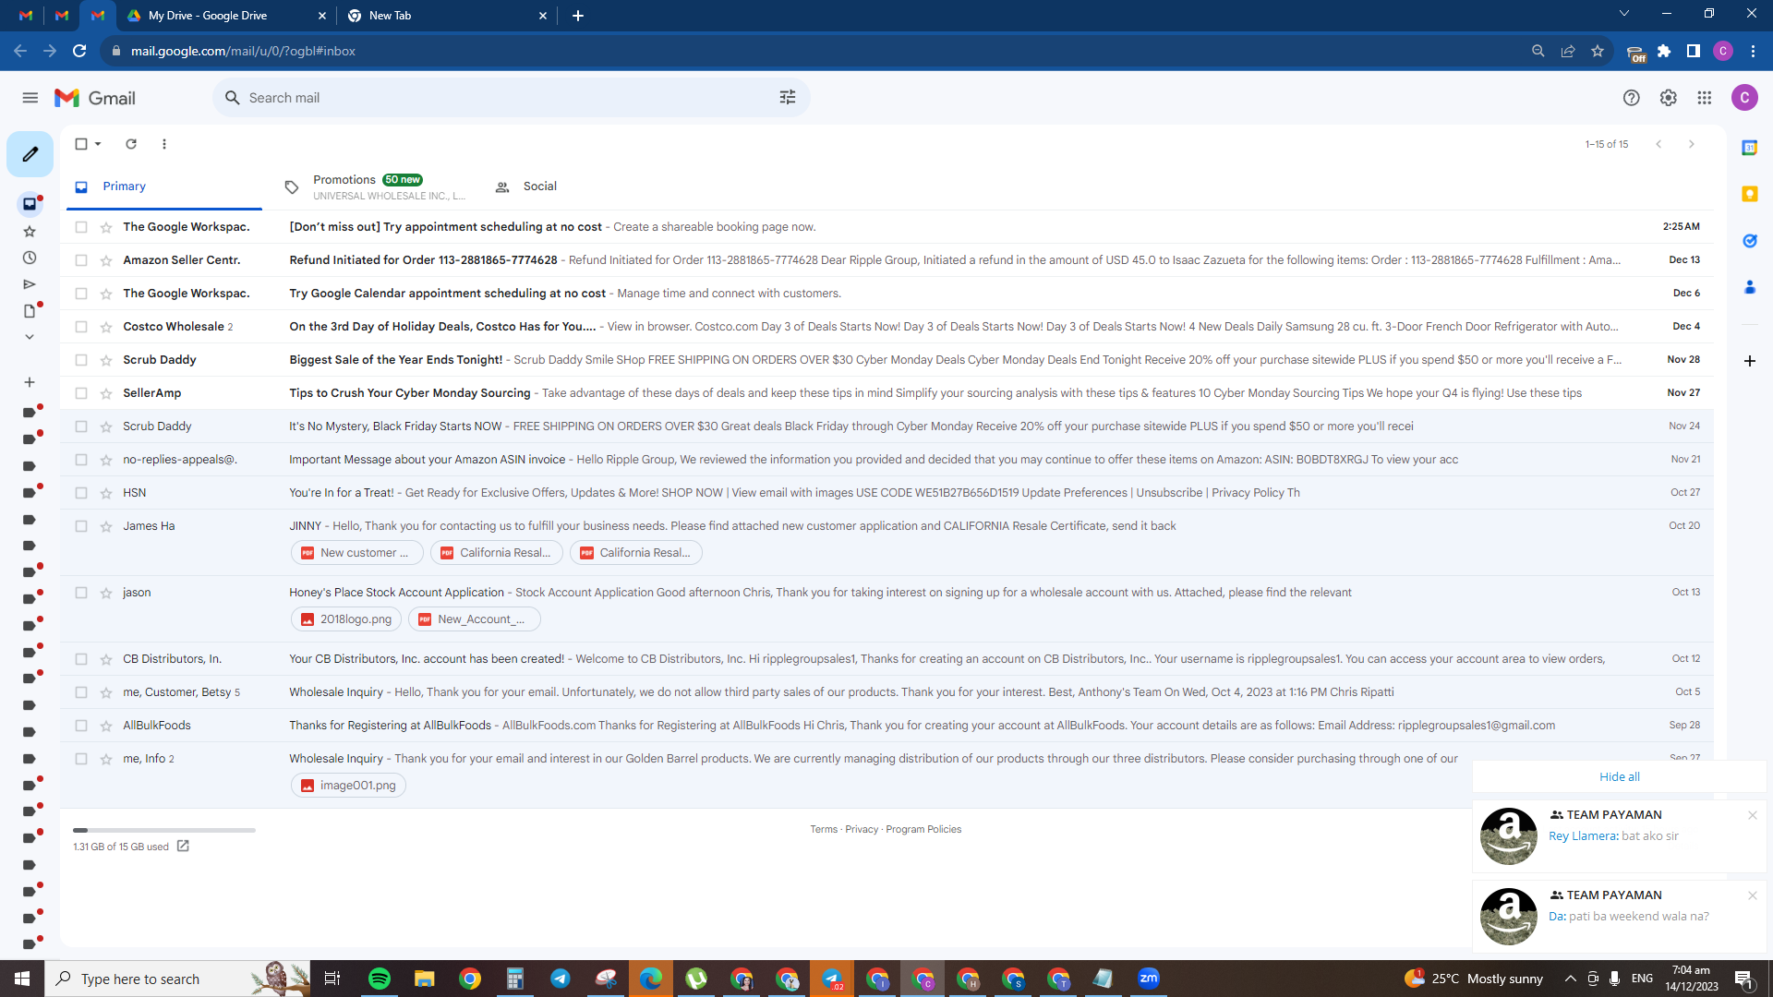Screen dimensions: 1773x997
Task: Click the Compose pencil button
Action: pos(30,154)
